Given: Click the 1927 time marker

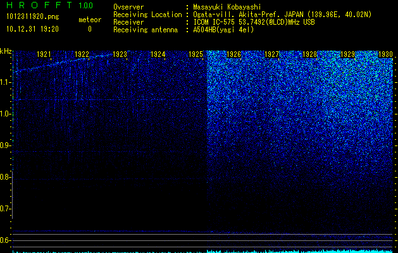Looking at the screenshot, I should (x=271, y=54).
